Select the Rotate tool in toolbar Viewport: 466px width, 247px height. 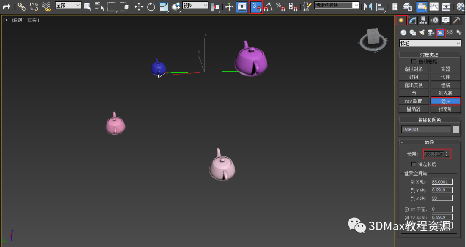151,6
